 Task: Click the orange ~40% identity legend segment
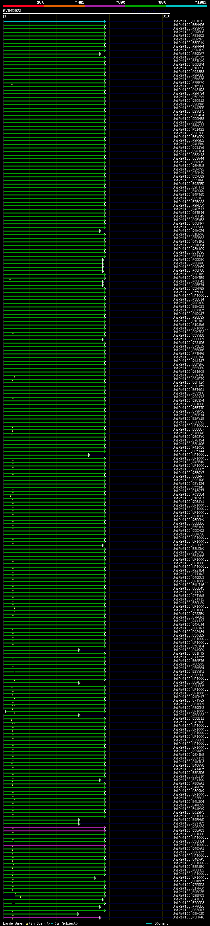tap(64, 6)
